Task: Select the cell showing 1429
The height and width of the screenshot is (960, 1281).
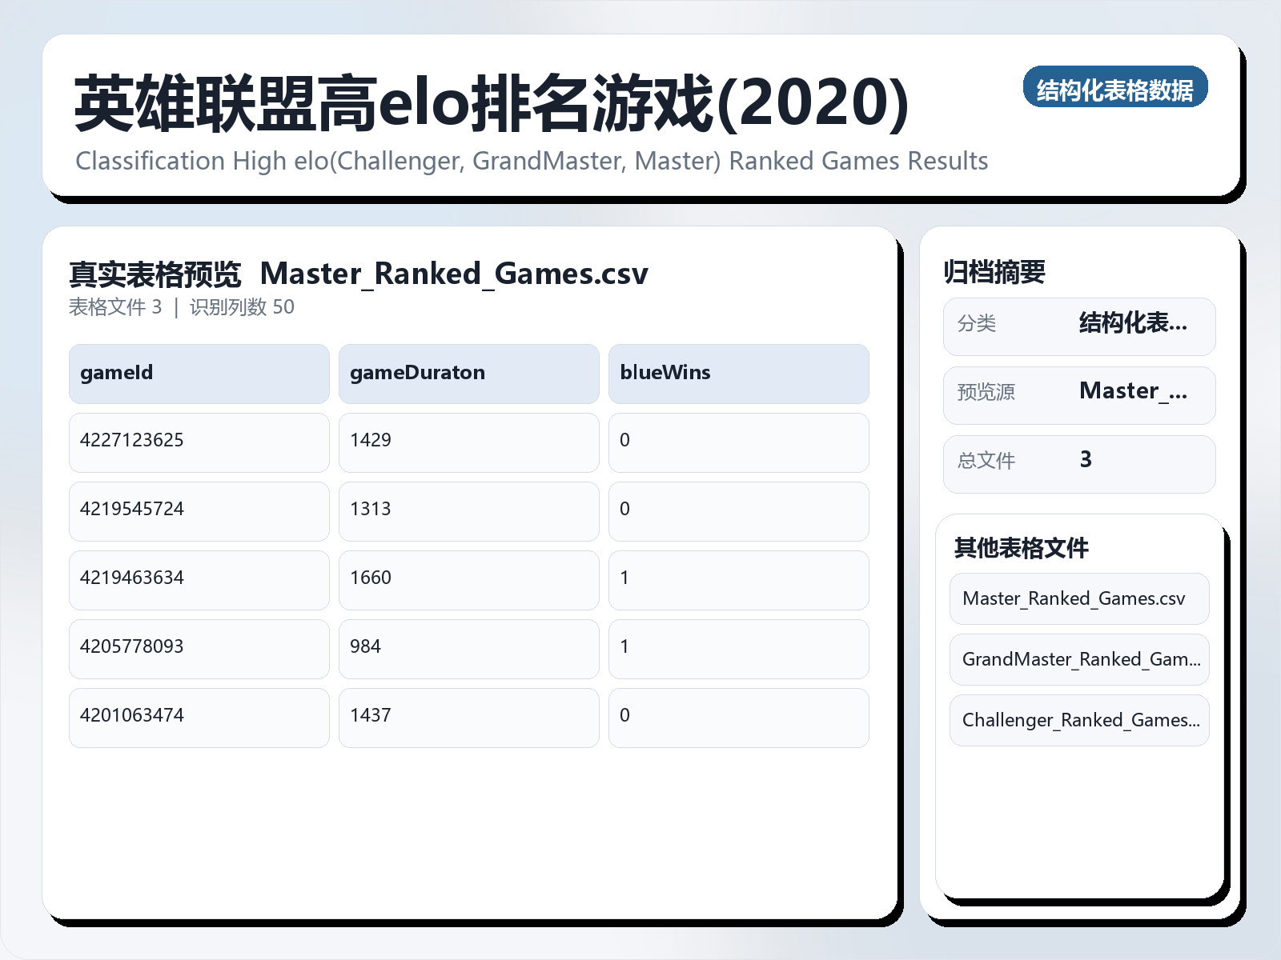Action: coord(468,442)
